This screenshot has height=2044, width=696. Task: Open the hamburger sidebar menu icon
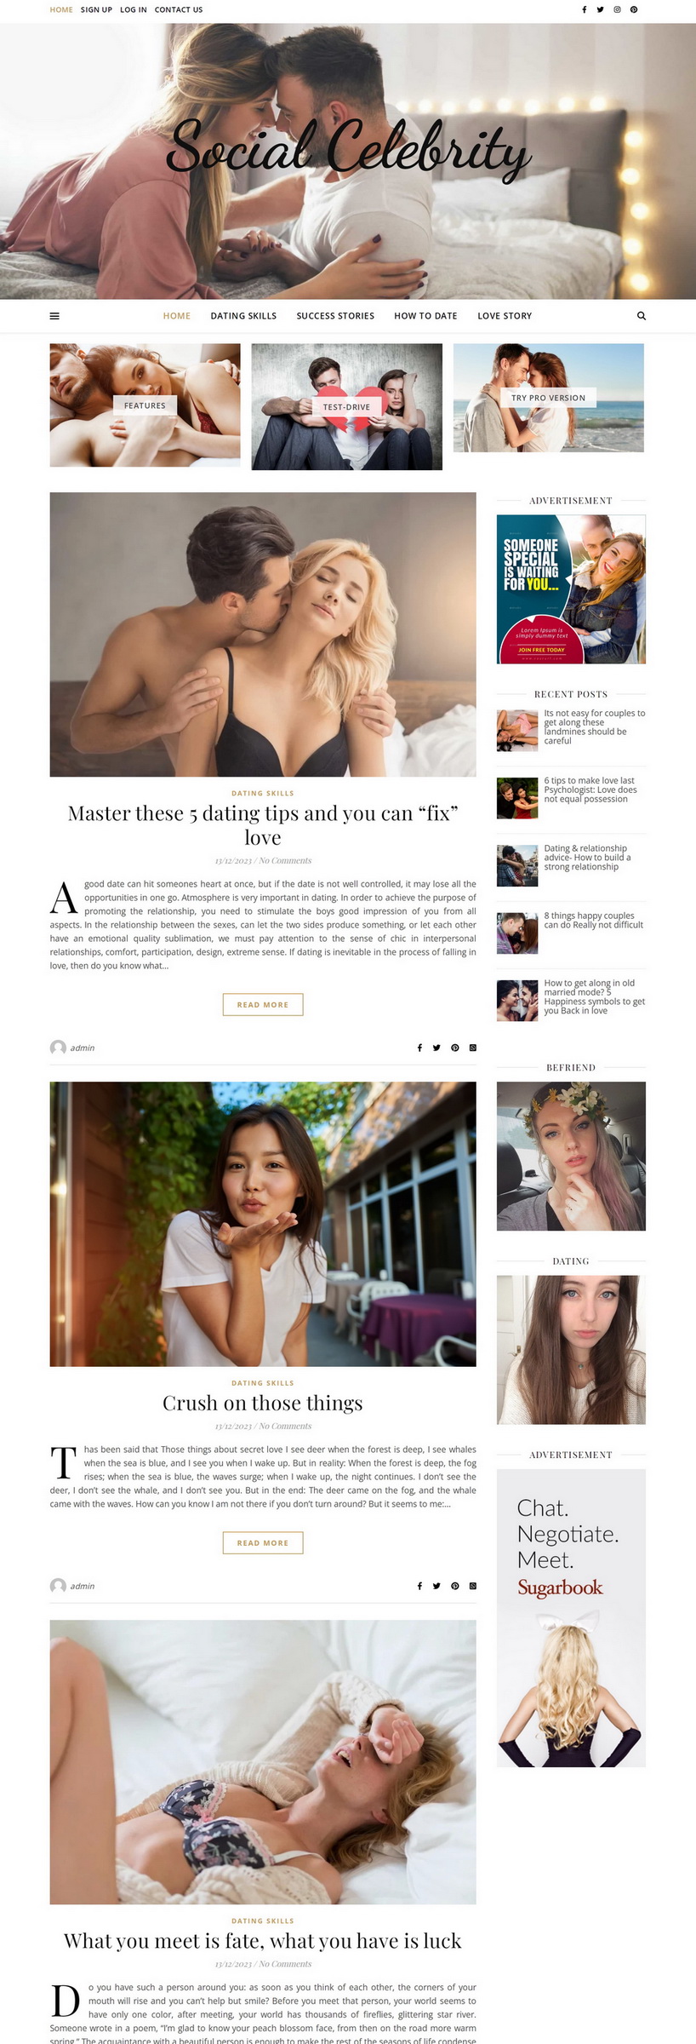coord(54,316)
